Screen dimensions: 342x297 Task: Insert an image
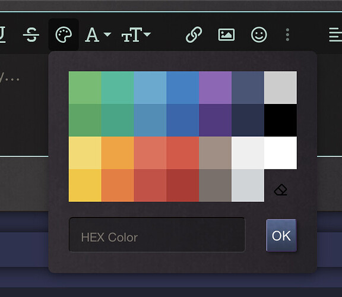(226, 34)
